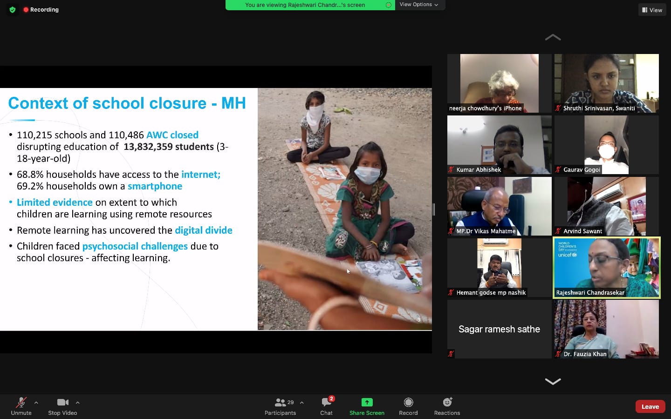Open the Participants panel
The height and width of the screenshot is (419, 671).
tap(280, 406)
